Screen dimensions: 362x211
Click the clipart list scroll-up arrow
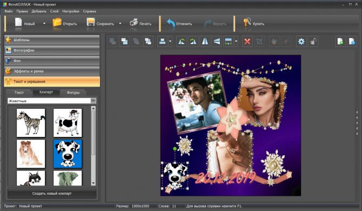coord(93,108)
